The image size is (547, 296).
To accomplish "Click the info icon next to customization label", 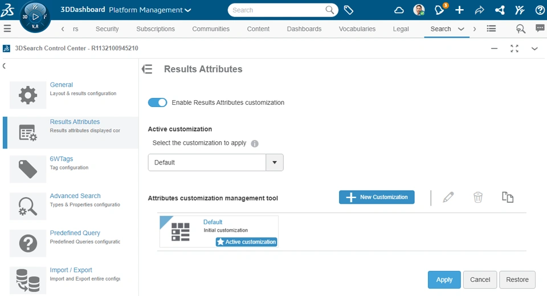I will point(255,143).
